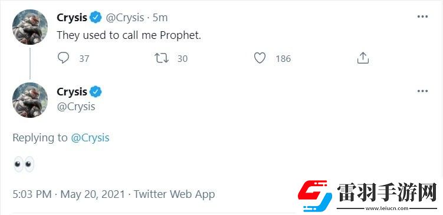Click the bold Crysis name on the reply tweet

[72, 92]
